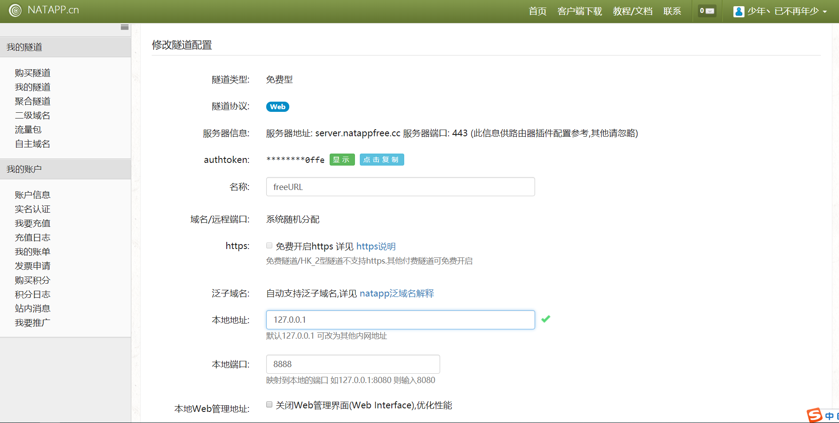Click the 本地端口 input showing 8888
The width and height of the screenshot is (839, 423).
click(x=353, y=364)
